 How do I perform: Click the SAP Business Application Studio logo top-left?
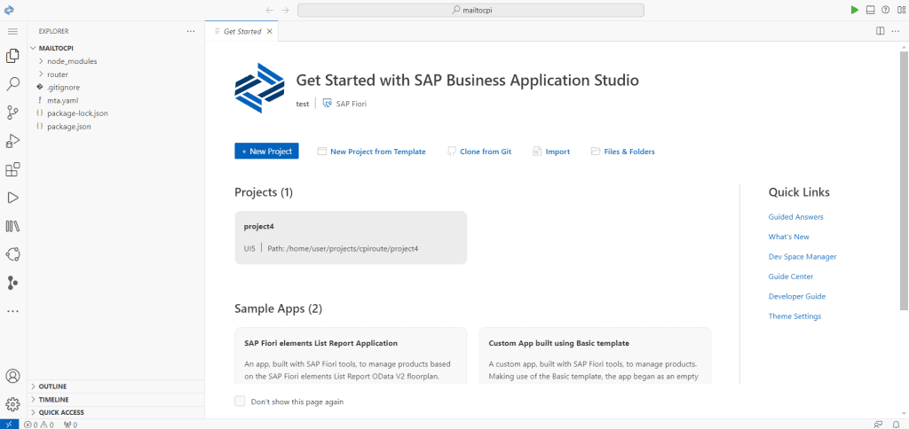tap(9, 10)
